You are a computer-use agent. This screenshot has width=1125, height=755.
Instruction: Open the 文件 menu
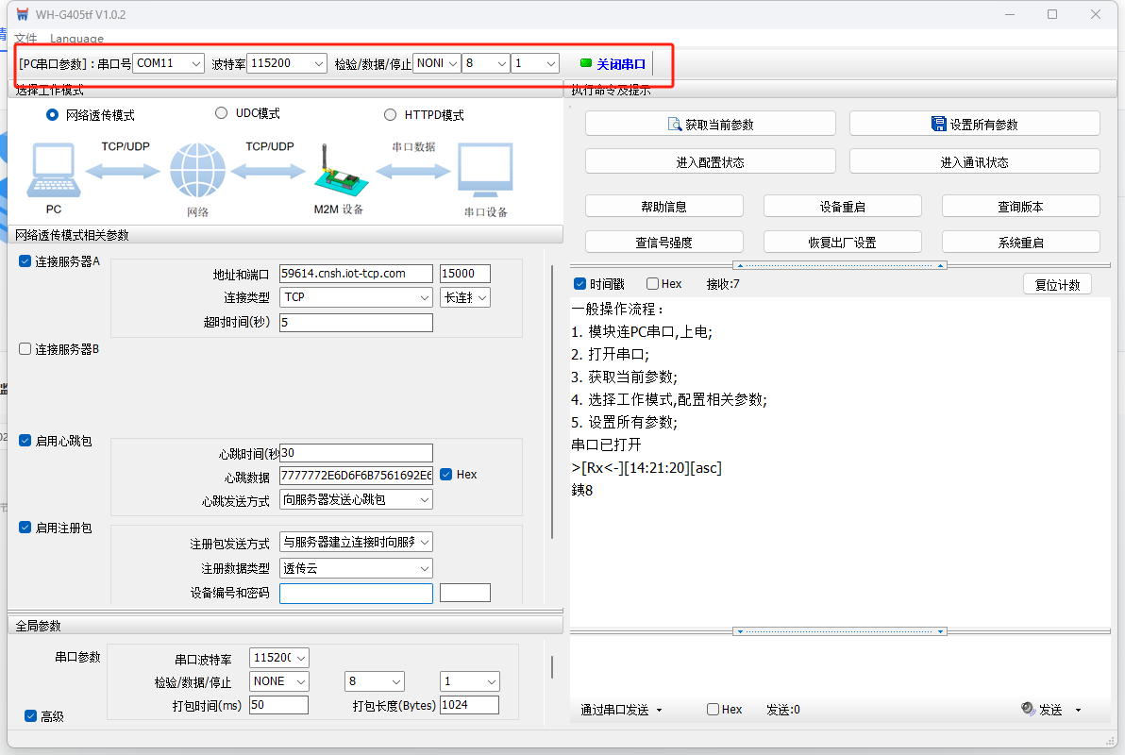(25, 39)
